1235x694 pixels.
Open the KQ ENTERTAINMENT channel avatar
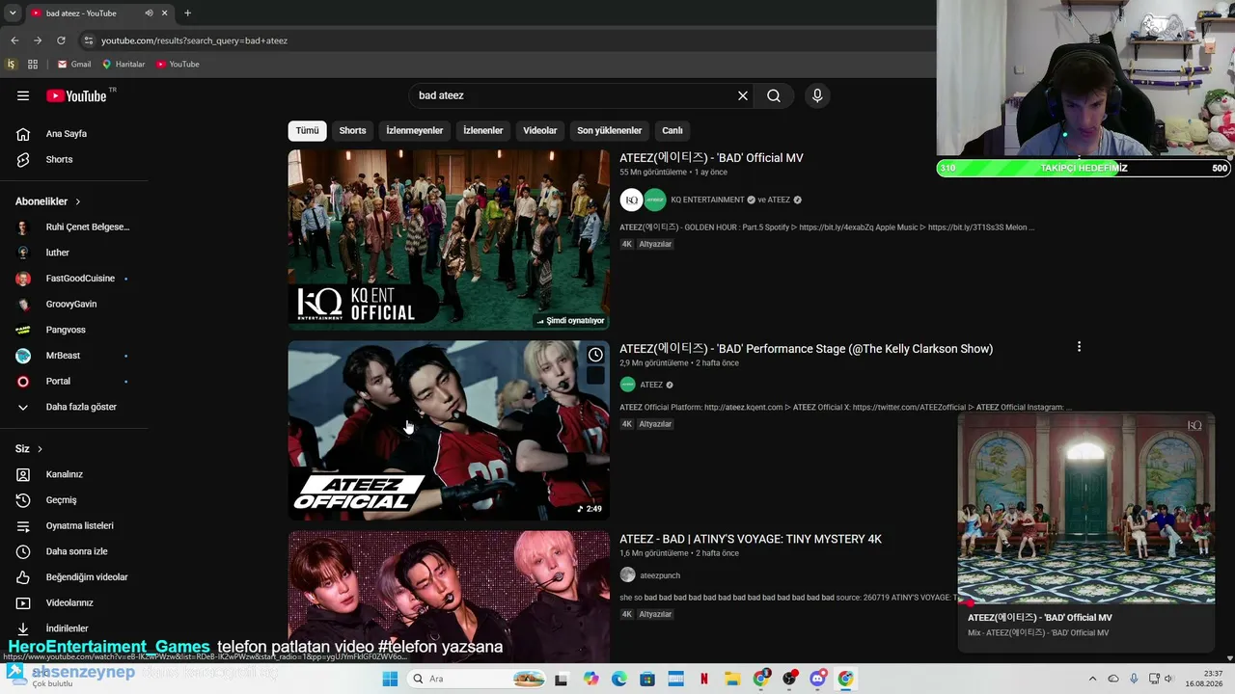point(631,200)
